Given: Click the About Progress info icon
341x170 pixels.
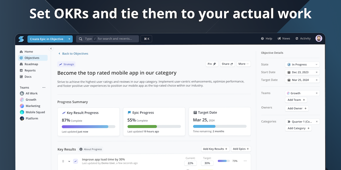Looking at the screenshot, I should [x=81, y=149].
